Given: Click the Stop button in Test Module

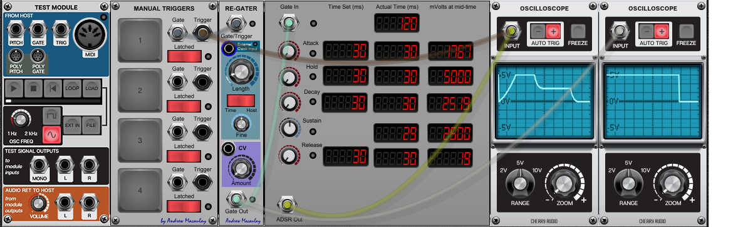Looking at the screenshot, I should pyautogui.click(x=33, y=88).
